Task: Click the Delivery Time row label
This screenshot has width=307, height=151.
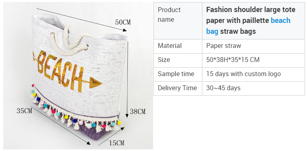Action: (178, 89)
